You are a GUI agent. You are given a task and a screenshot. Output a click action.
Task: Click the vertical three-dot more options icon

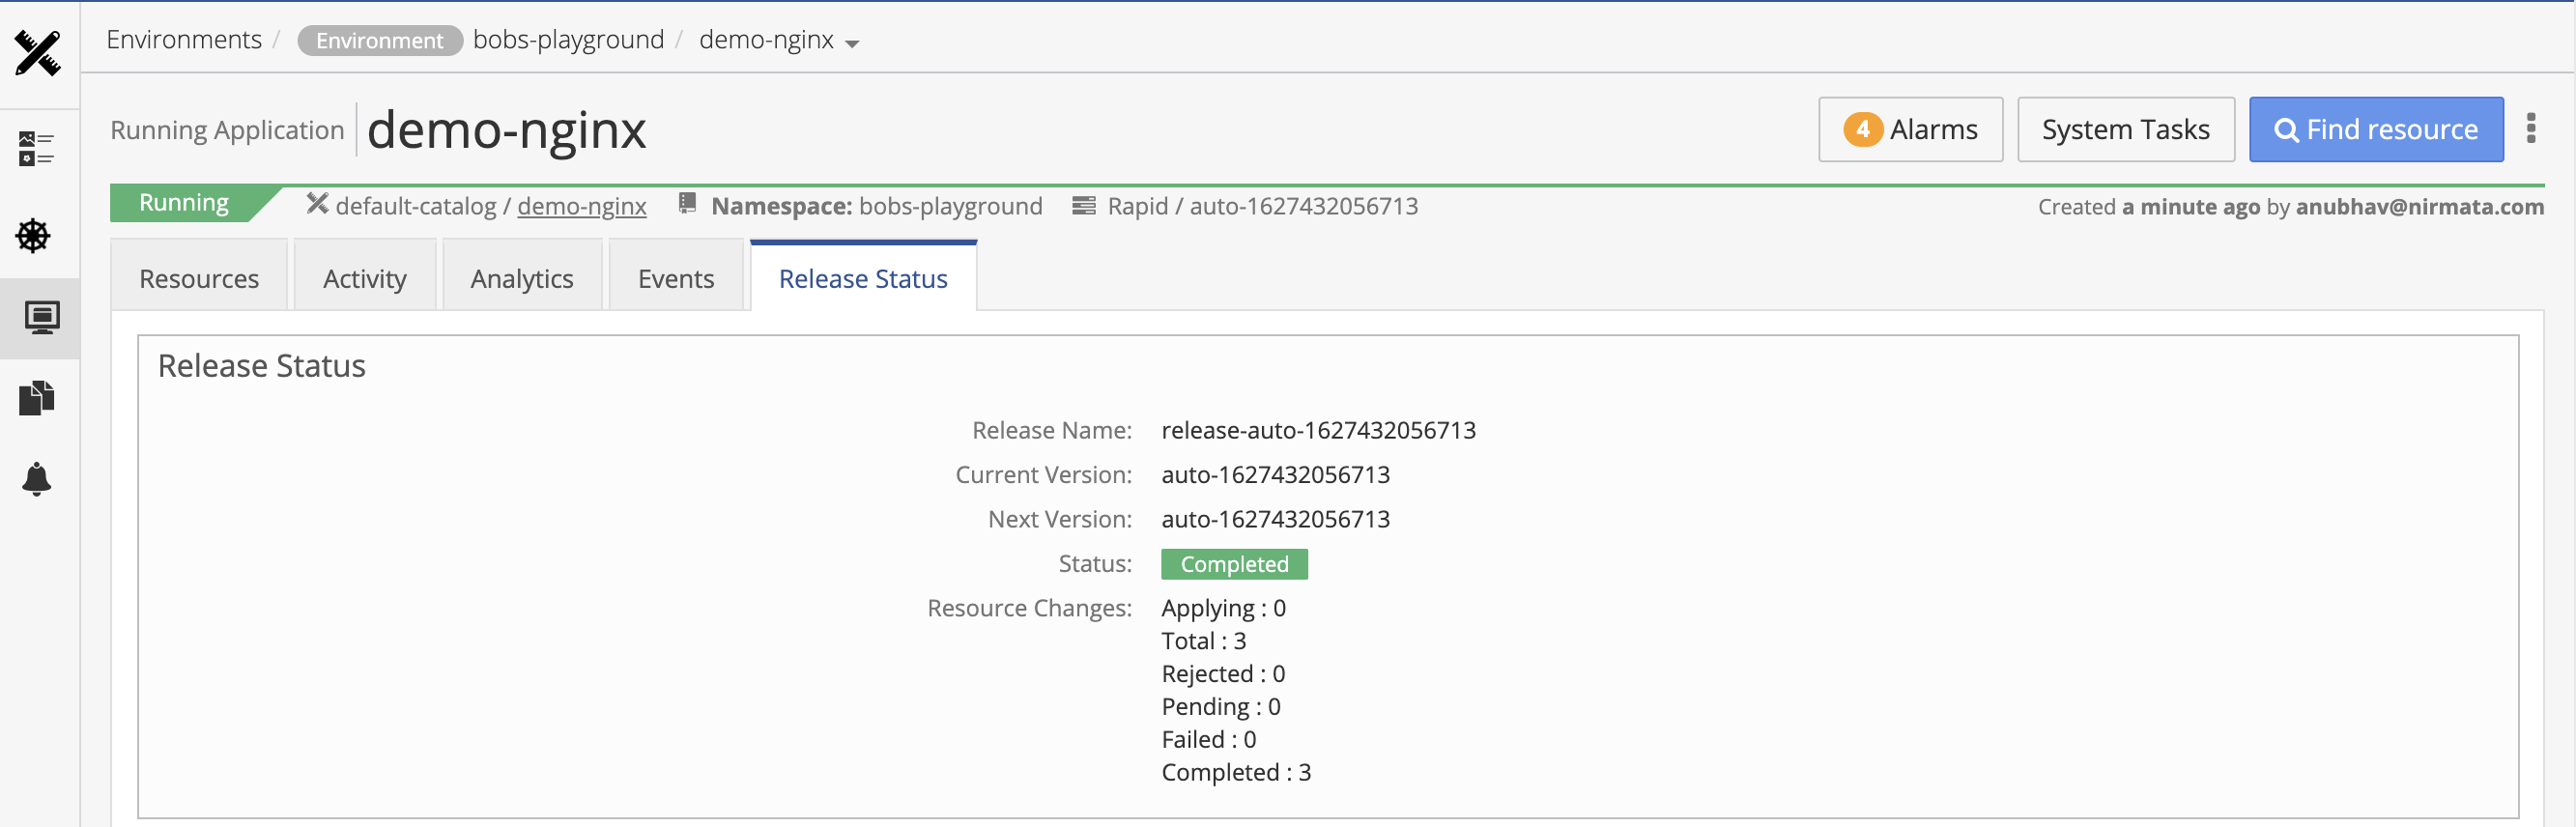2531,128
